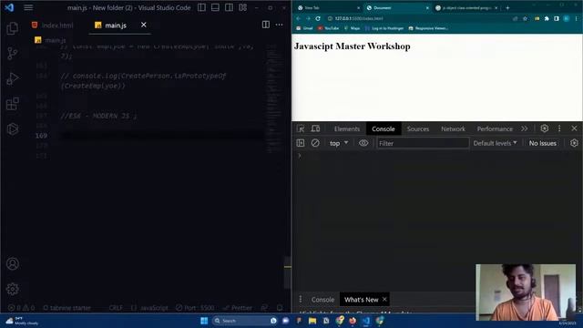Select the Document browser tab
Image resolution: width=583 pixels, height=328 pixels.
tap(397, 8)
